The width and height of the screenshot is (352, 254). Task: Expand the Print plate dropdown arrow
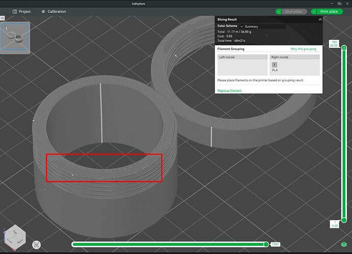(x=314, y=11)
